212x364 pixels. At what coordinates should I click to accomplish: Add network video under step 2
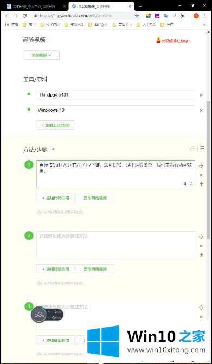pyautogui.click(x=95, y=269)
